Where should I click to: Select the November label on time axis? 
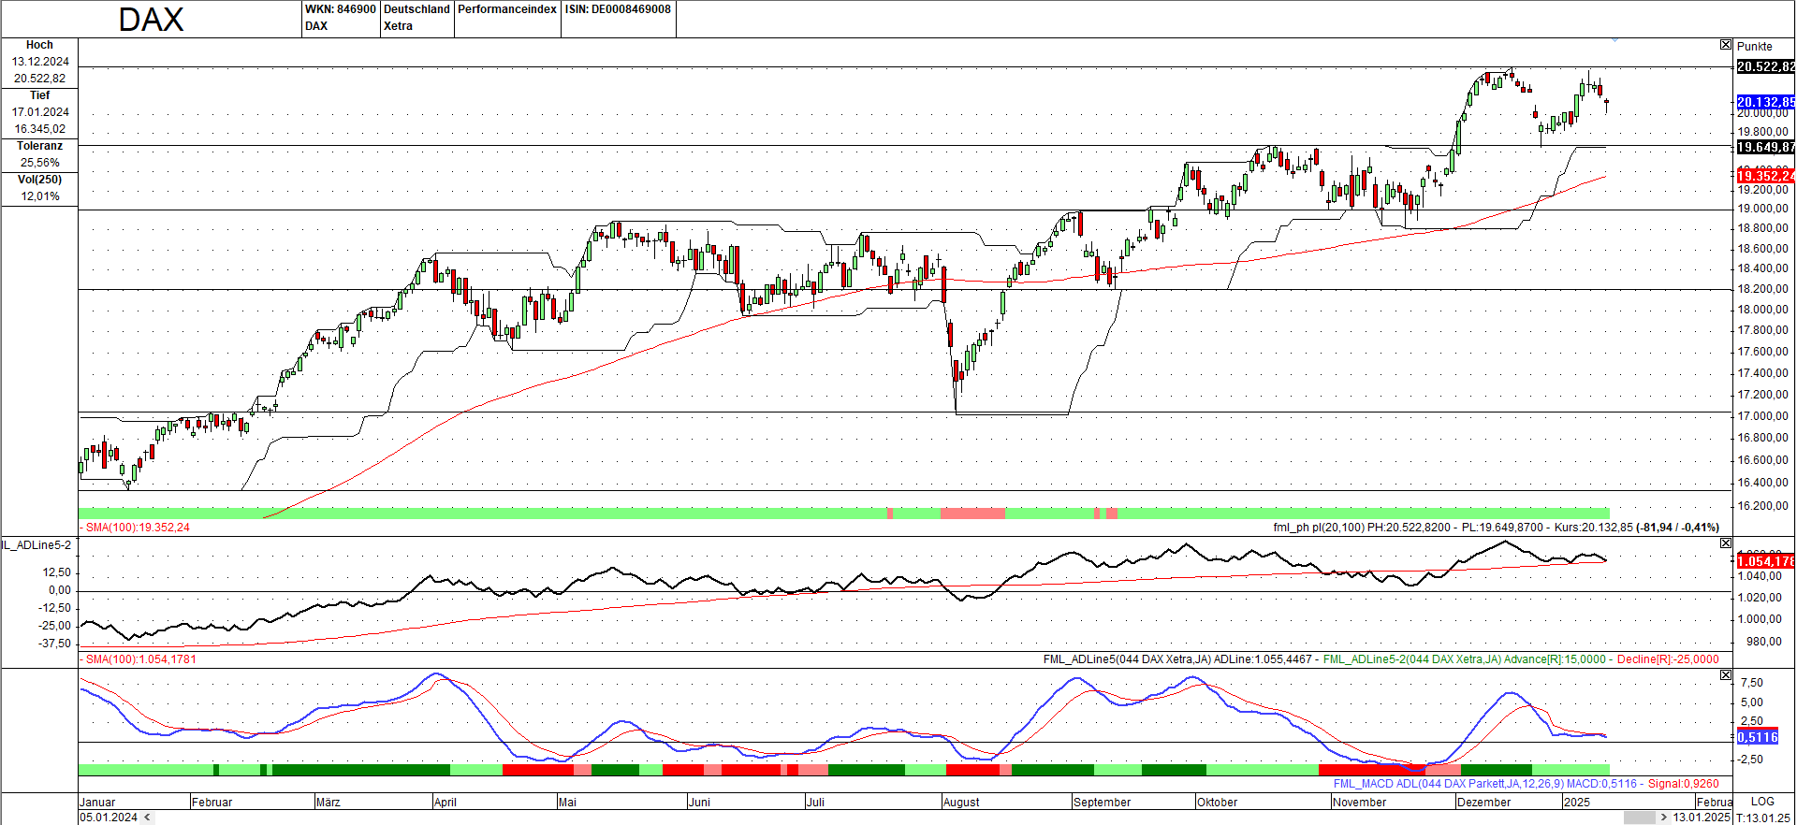[x=1359, y=803]
